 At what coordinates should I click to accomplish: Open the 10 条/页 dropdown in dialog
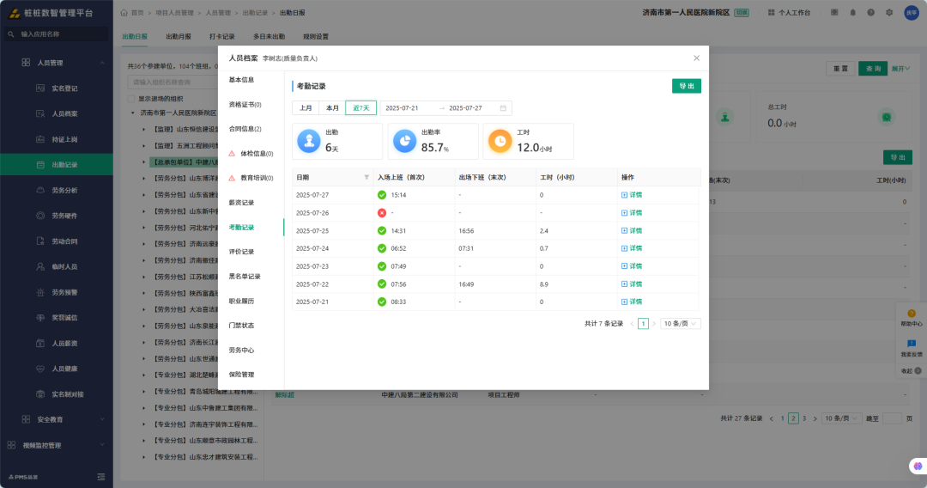click(680, 324)
